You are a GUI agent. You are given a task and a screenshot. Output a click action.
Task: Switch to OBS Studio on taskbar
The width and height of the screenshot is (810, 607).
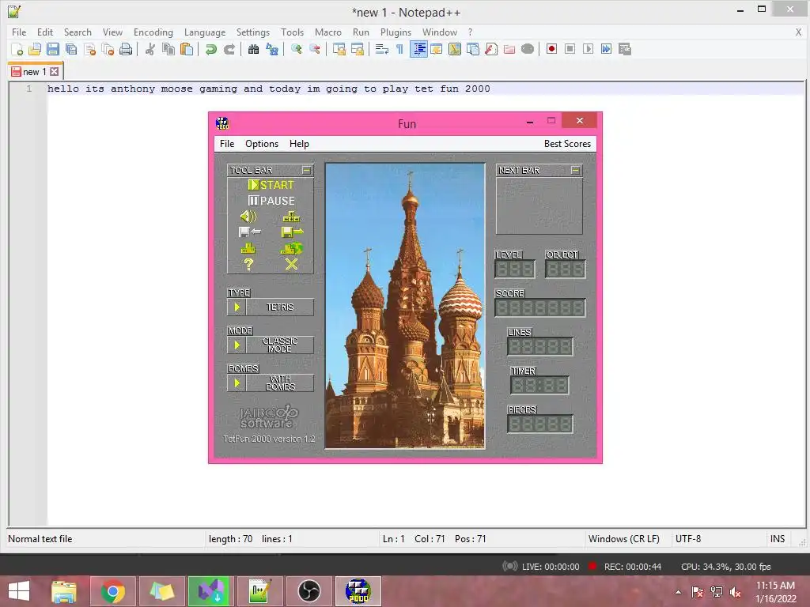[309, 591]
